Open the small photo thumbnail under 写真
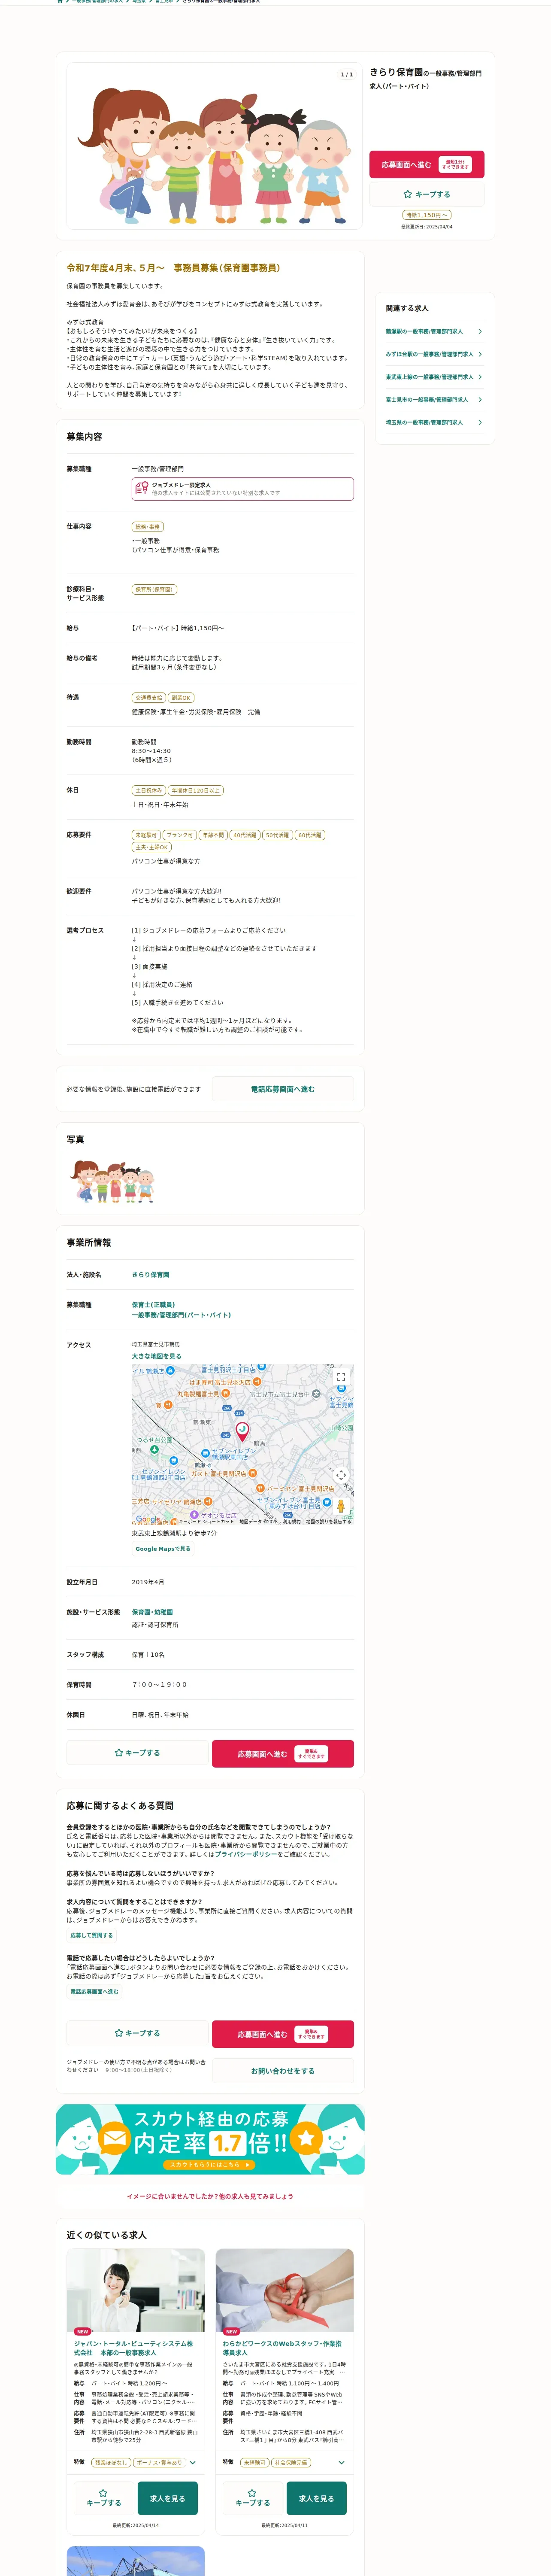The width and height of the screenshot is (551, 2576). tap(111, 1181)
